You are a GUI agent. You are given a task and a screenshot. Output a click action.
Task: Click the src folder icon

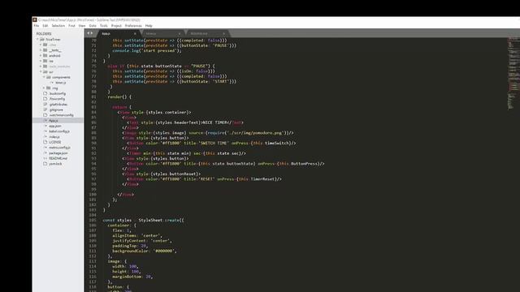[45, 72]
